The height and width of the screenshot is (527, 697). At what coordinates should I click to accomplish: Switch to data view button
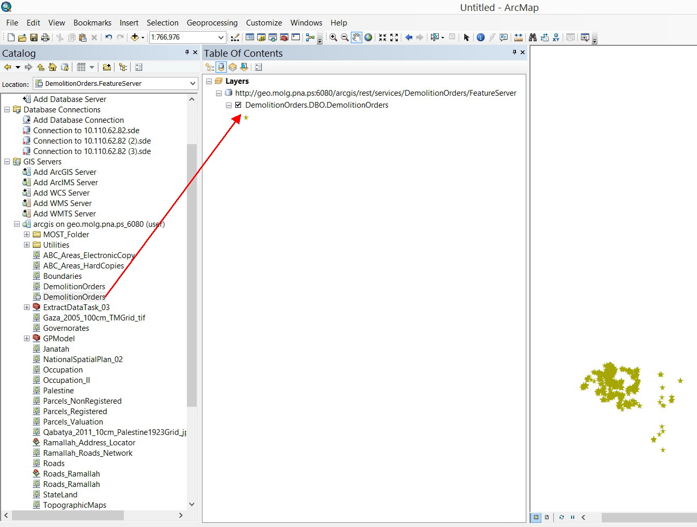pyautogui.click(x=536, y=517)
